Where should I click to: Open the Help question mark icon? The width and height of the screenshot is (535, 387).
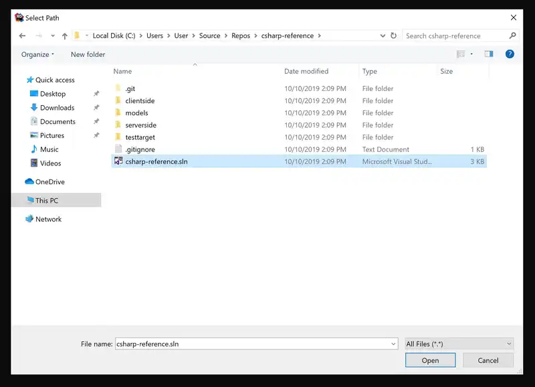(x=510, y=54)
